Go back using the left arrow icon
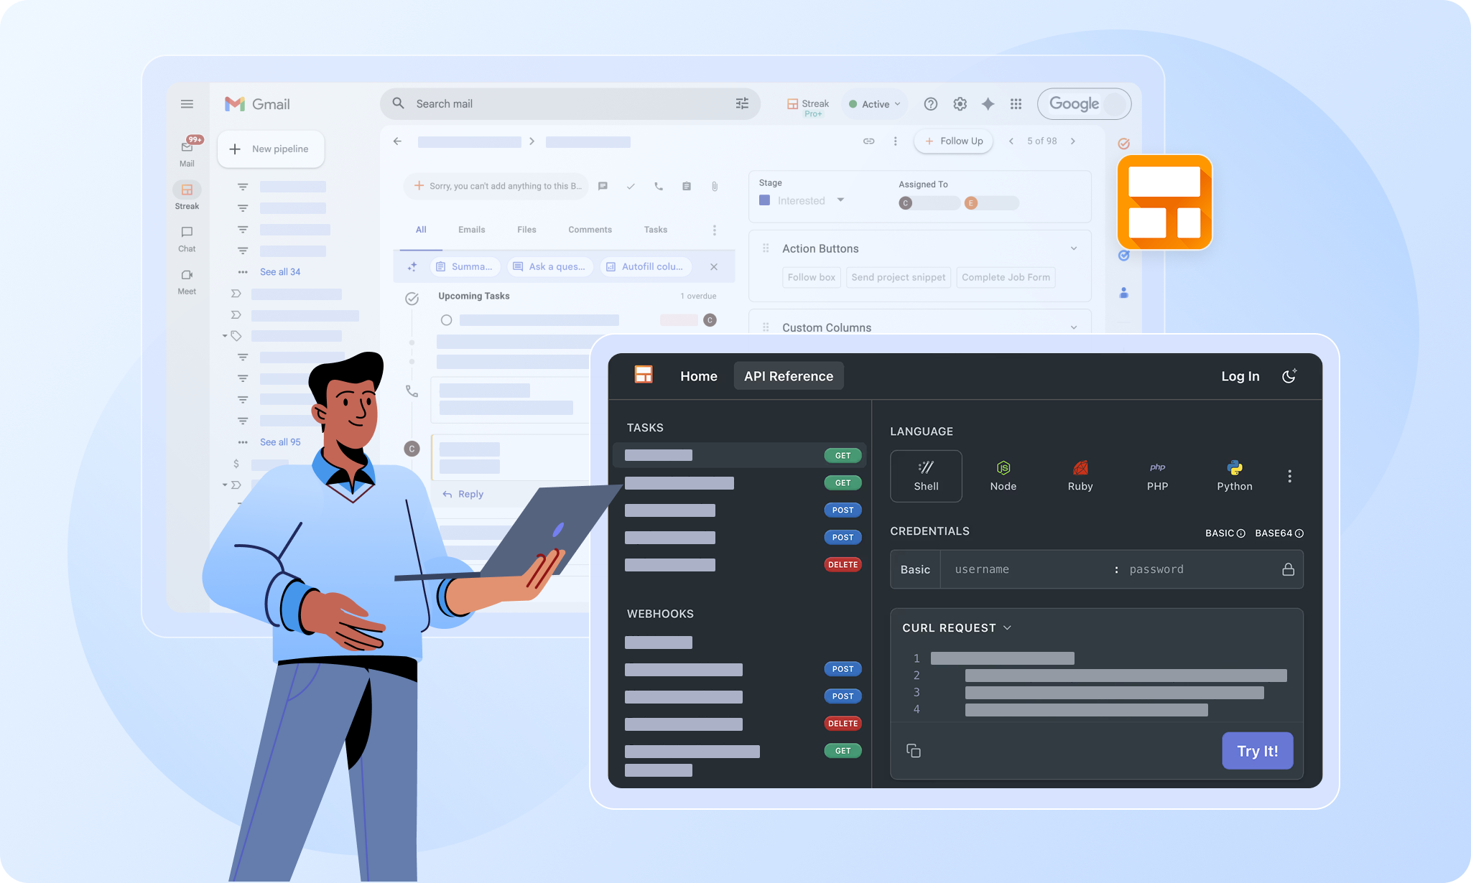 pyautogui.click(x=397, y=141)
